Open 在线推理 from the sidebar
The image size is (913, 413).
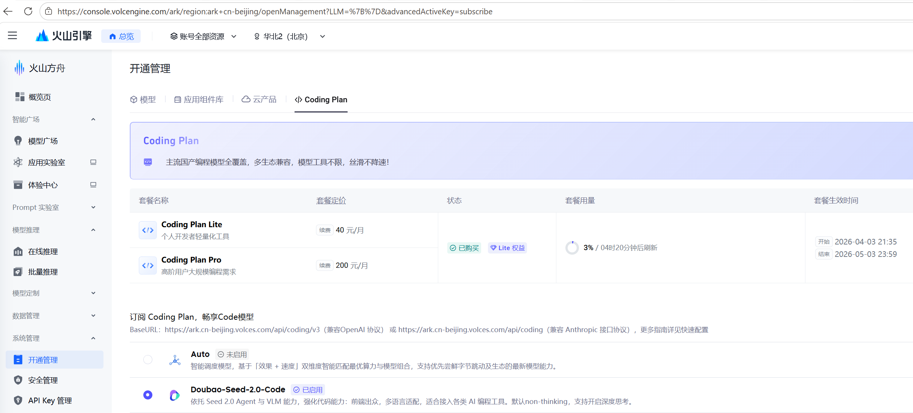(x=43, y=251)
